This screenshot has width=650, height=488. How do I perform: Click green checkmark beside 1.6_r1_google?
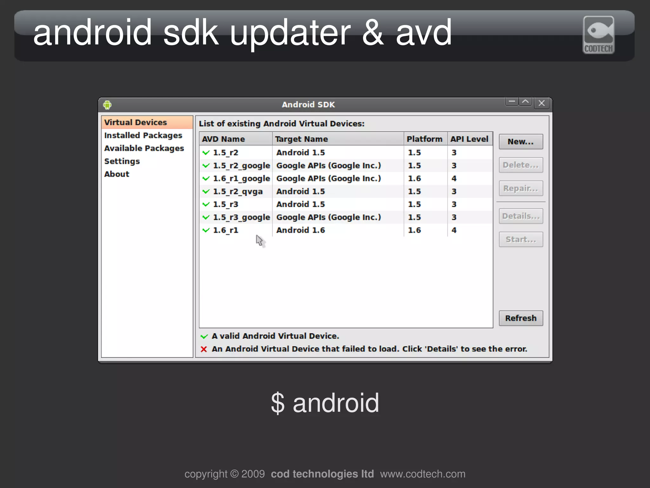coord(206,179)
